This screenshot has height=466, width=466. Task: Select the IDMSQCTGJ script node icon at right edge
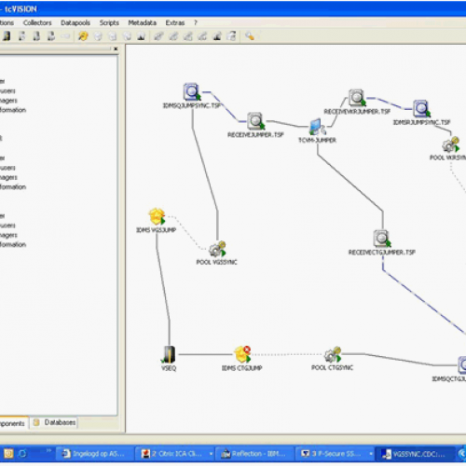462,365
